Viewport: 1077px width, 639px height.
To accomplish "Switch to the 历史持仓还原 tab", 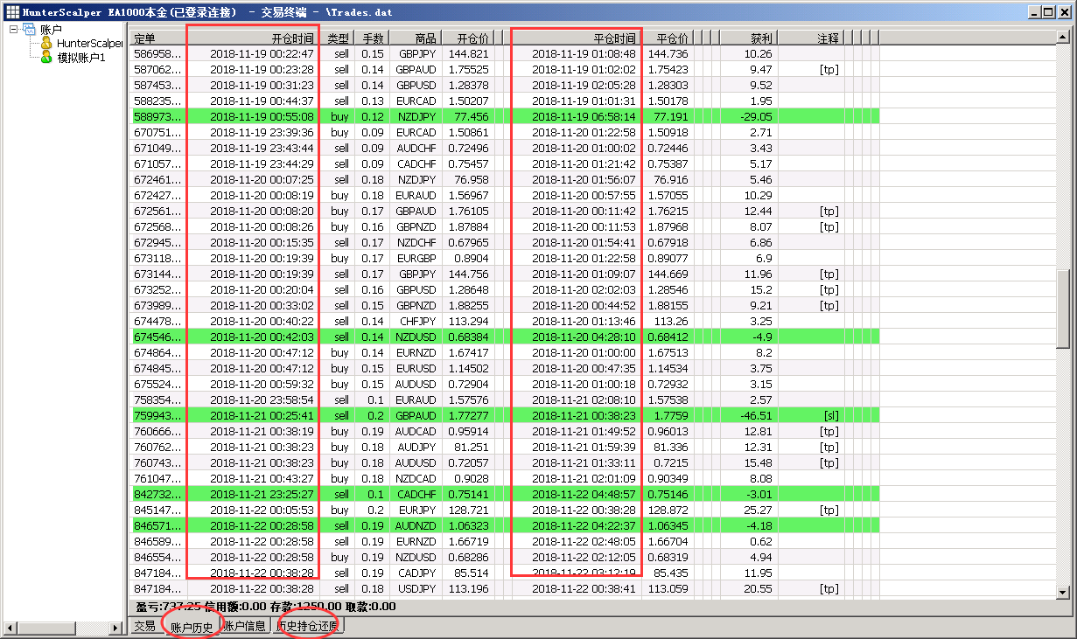I will point(307,626).
